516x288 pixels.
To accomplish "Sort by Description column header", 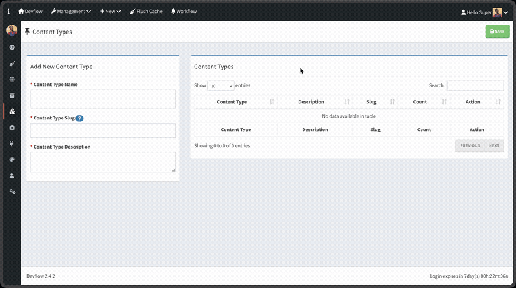I will pos(315,102).
